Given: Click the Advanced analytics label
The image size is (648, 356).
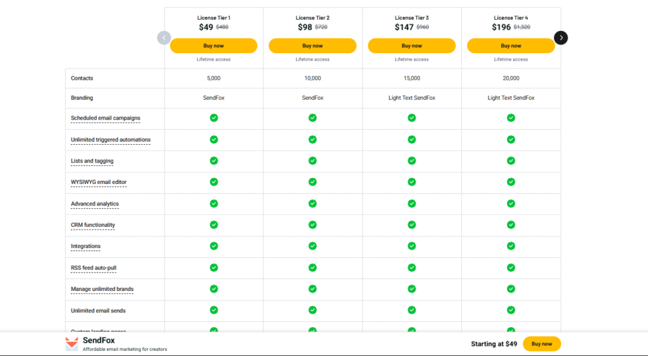Looking at the screenshot, I should (95, 204).
